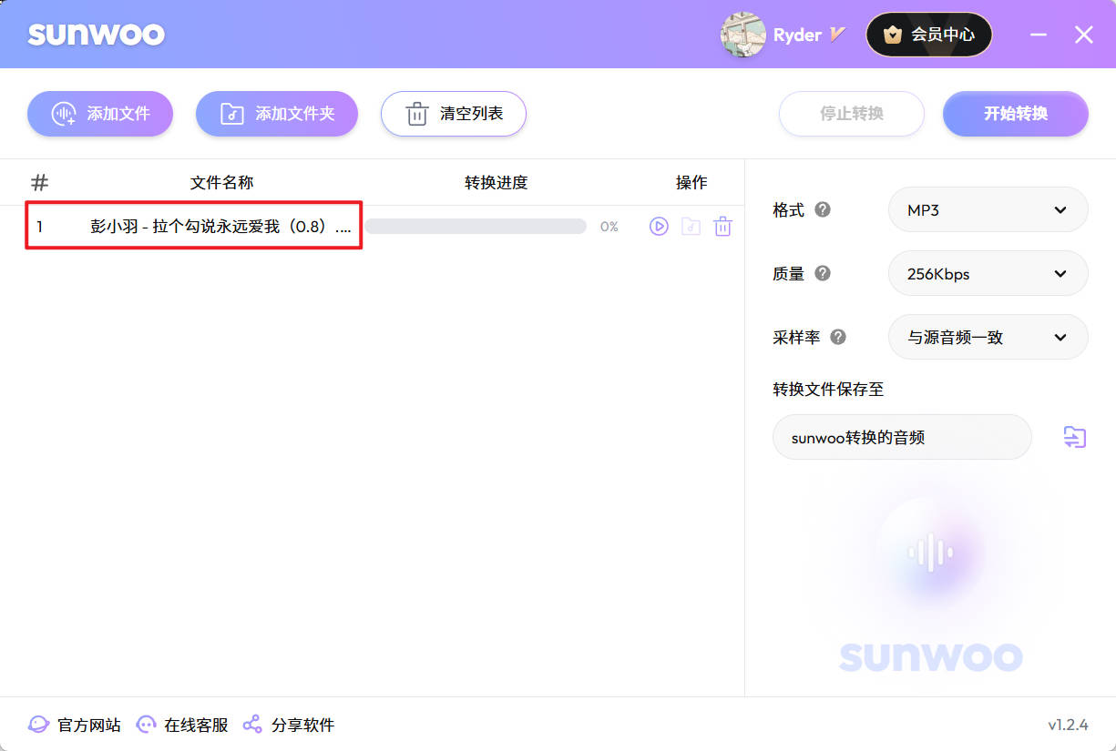The width and height of the screenshot is (1116, 751).
Task: Click the 文件名称 column header
Action: 221,182
